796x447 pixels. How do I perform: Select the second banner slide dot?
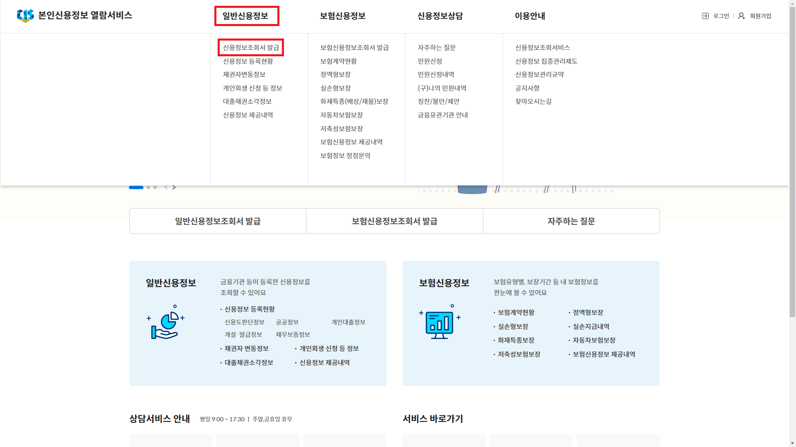click(x=148, y=187)
